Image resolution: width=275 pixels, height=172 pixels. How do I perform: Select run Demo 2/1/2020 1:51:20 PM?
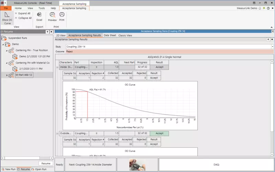[x=35, y=56]
